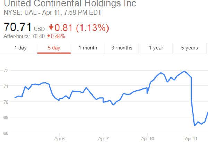Click the chart line's lowest point near Apr 11

pyautogui.click(x=195, y=125)
